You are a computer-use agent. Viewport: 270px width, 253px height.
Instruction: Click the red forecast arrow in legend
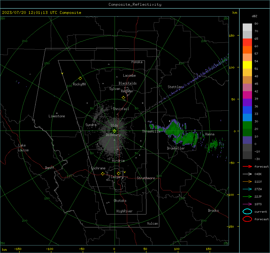247,166
